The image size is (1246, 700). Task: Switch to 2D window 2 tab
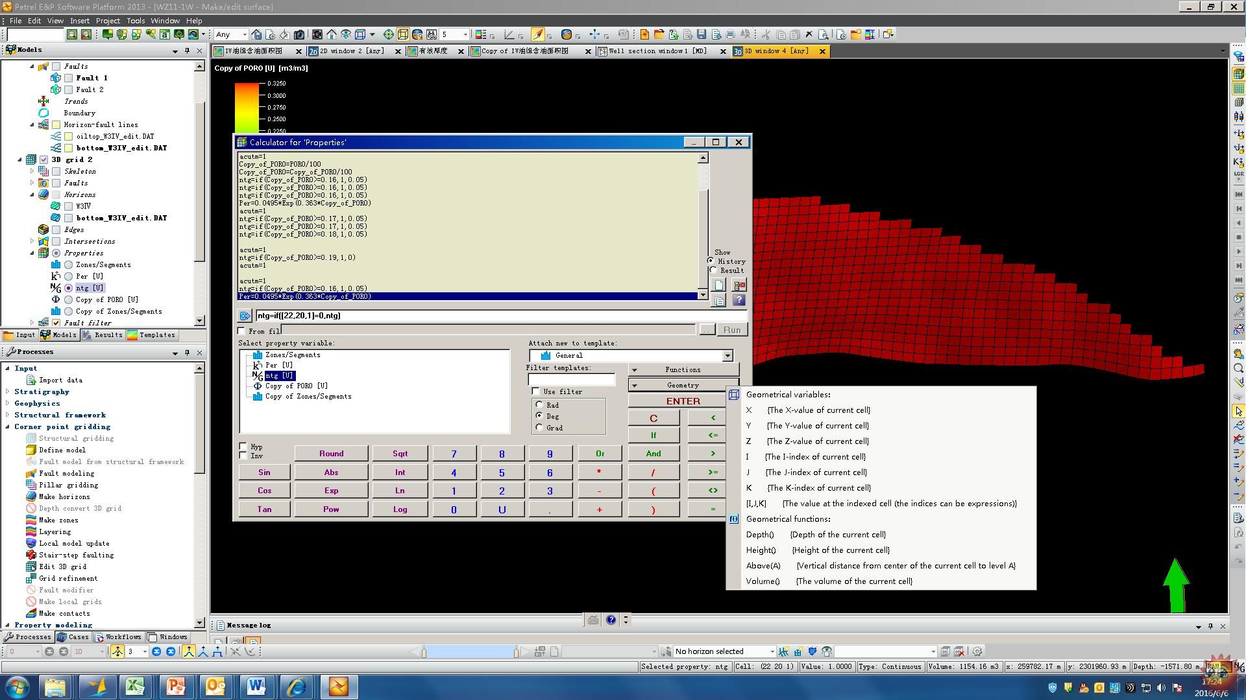click(x=351, y=51)
